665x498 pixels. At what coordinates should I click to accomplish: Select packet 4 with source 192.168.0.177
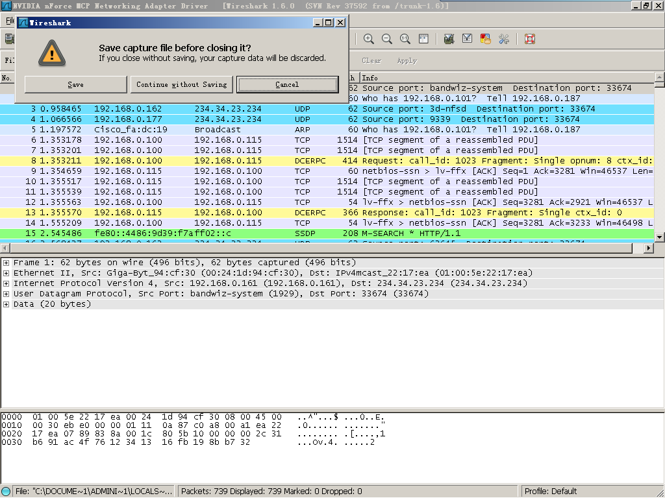pyautogui.click(x=327, y=119)
